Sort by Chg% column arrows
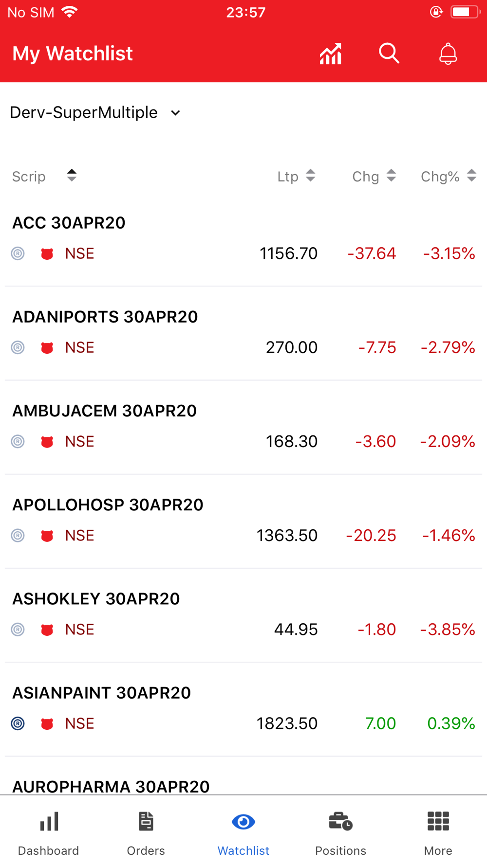487x865 pixels. click(471, 176)
